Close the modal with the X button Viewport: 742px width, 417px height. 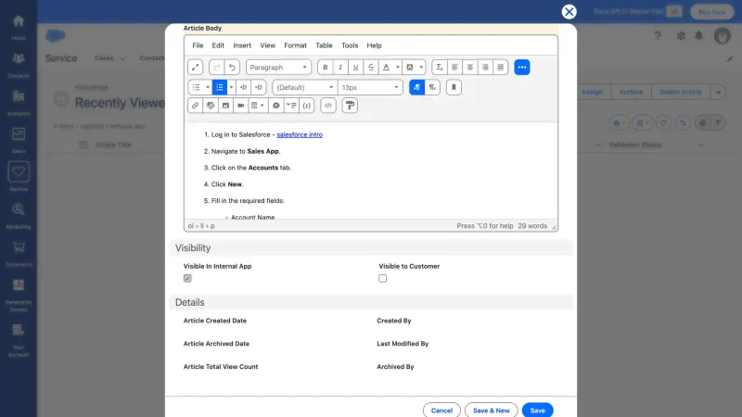click(x=569, y=12)
